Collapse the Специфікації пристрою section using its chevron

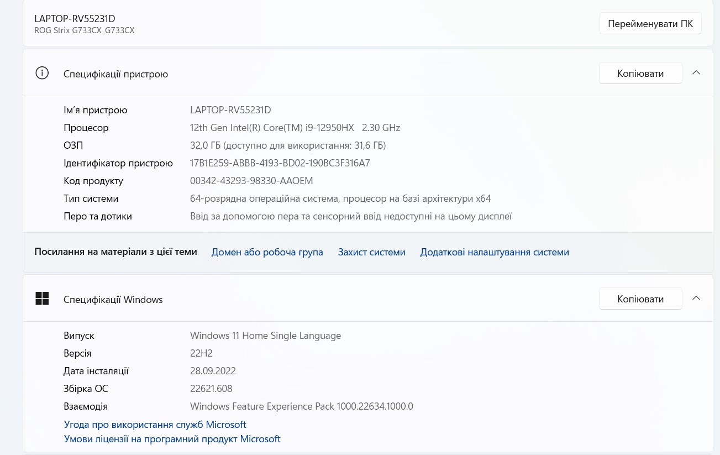[x=696, y=73]
